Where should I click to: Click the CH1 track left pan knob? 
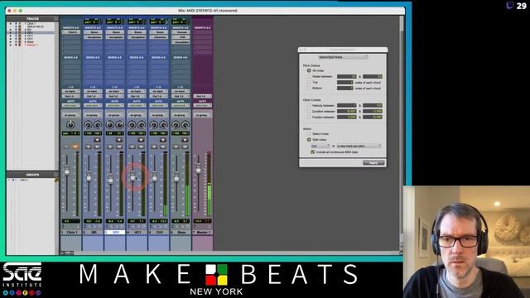tap(154, 125)
